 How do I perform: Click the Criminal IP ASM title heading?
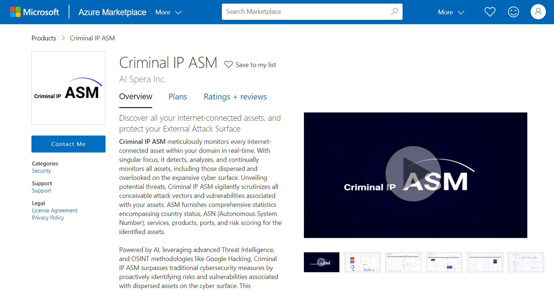click(168, 63)
